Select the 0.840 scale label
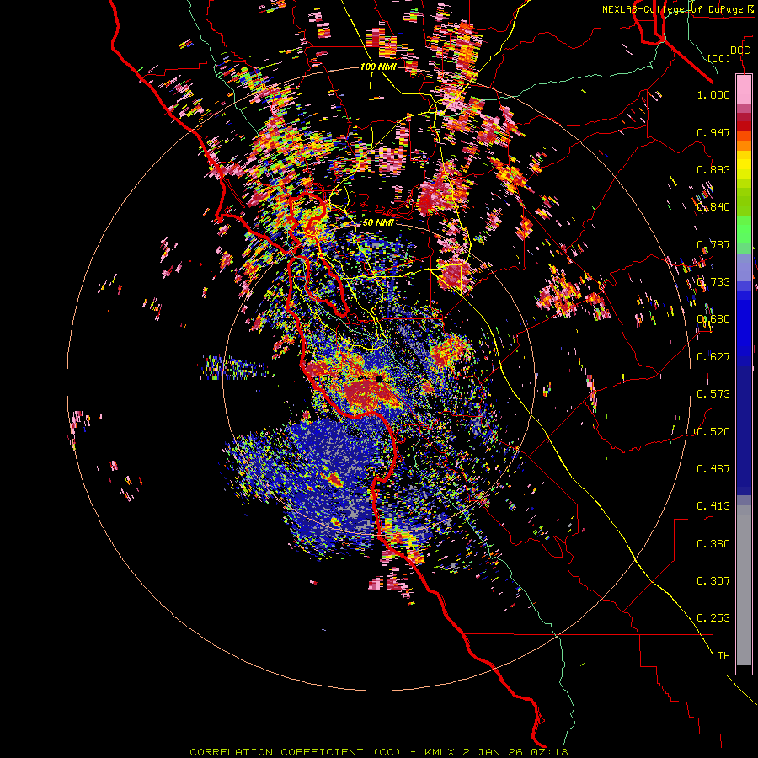 point(713,207)
